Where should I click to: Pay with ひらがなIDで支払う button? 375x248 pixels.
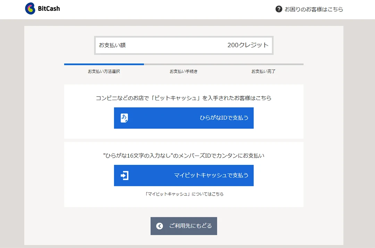[x=184, y=118]
